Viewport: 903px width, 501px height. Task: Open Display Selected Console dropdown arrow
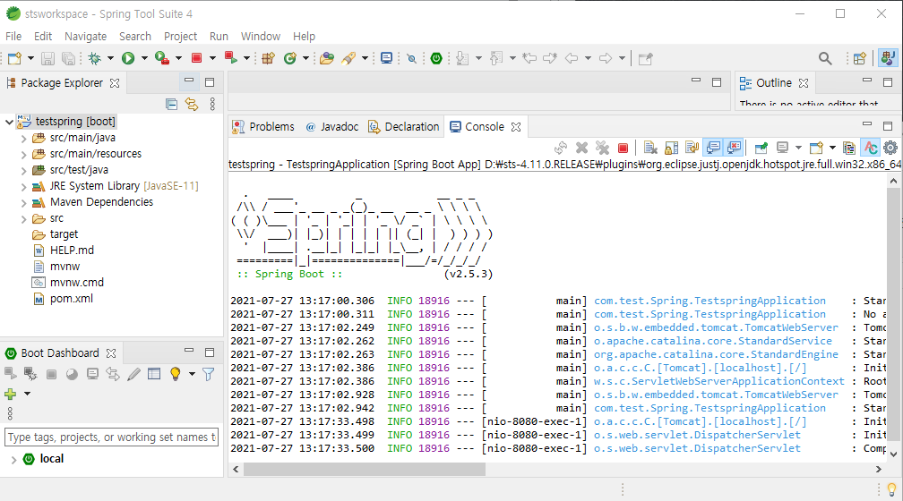797,148
